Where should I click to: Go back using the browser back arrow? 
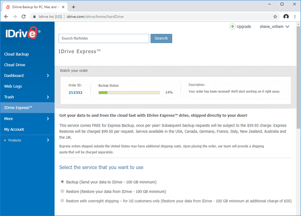(x=6, y=17)
